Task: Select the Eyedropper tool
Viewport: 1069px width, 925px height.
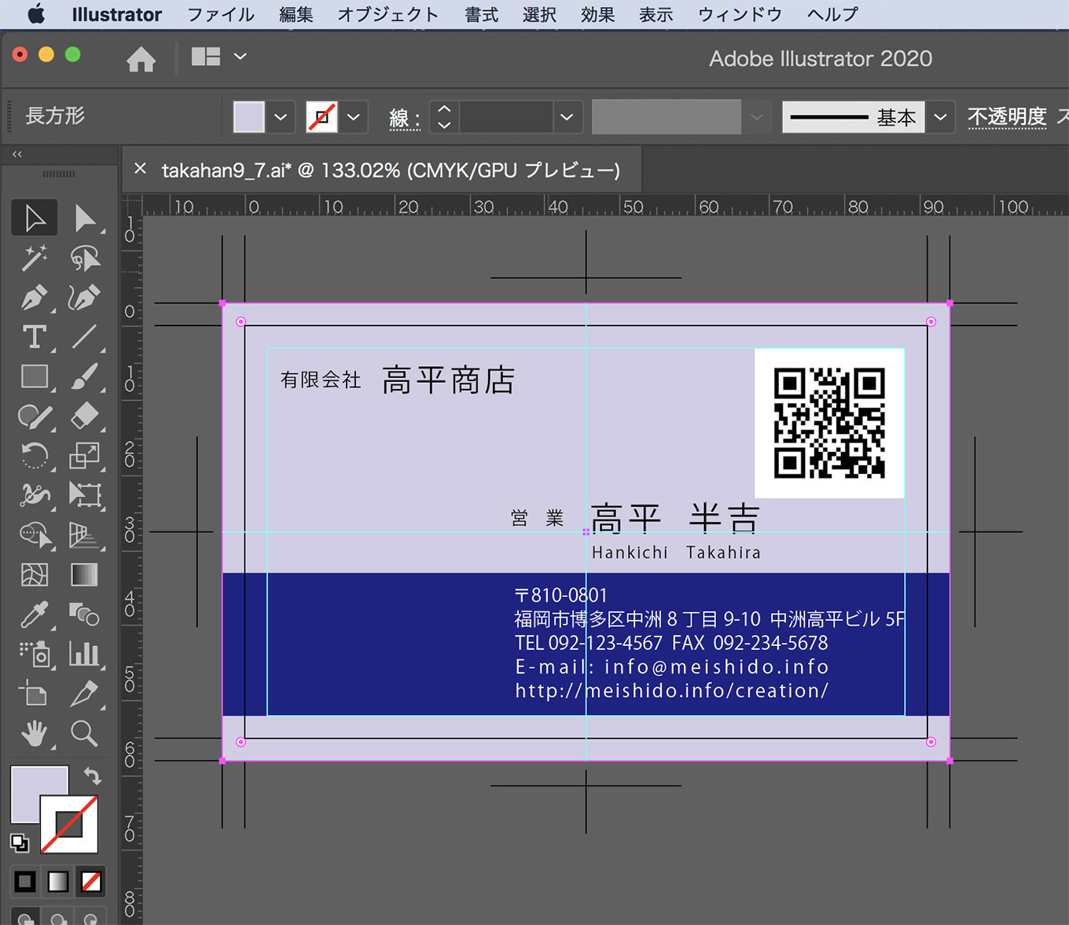Action: 35,614
